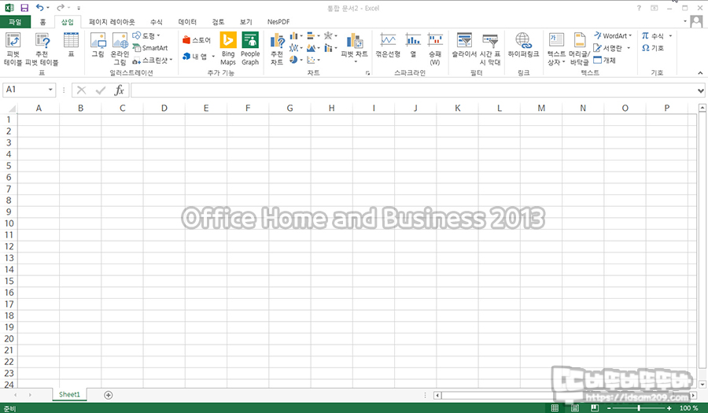Open the NesPDF tab
This screenshot has height=413, width=708.
point(278,22)
